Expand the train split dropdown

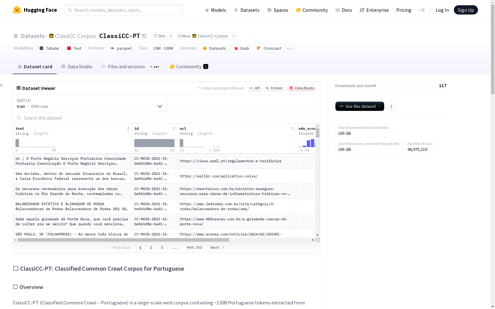tap(90, 103)
